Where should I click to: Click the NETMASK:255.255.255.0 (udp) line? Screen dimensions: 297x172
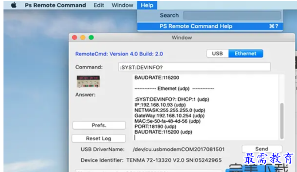[x=170, y=110]
